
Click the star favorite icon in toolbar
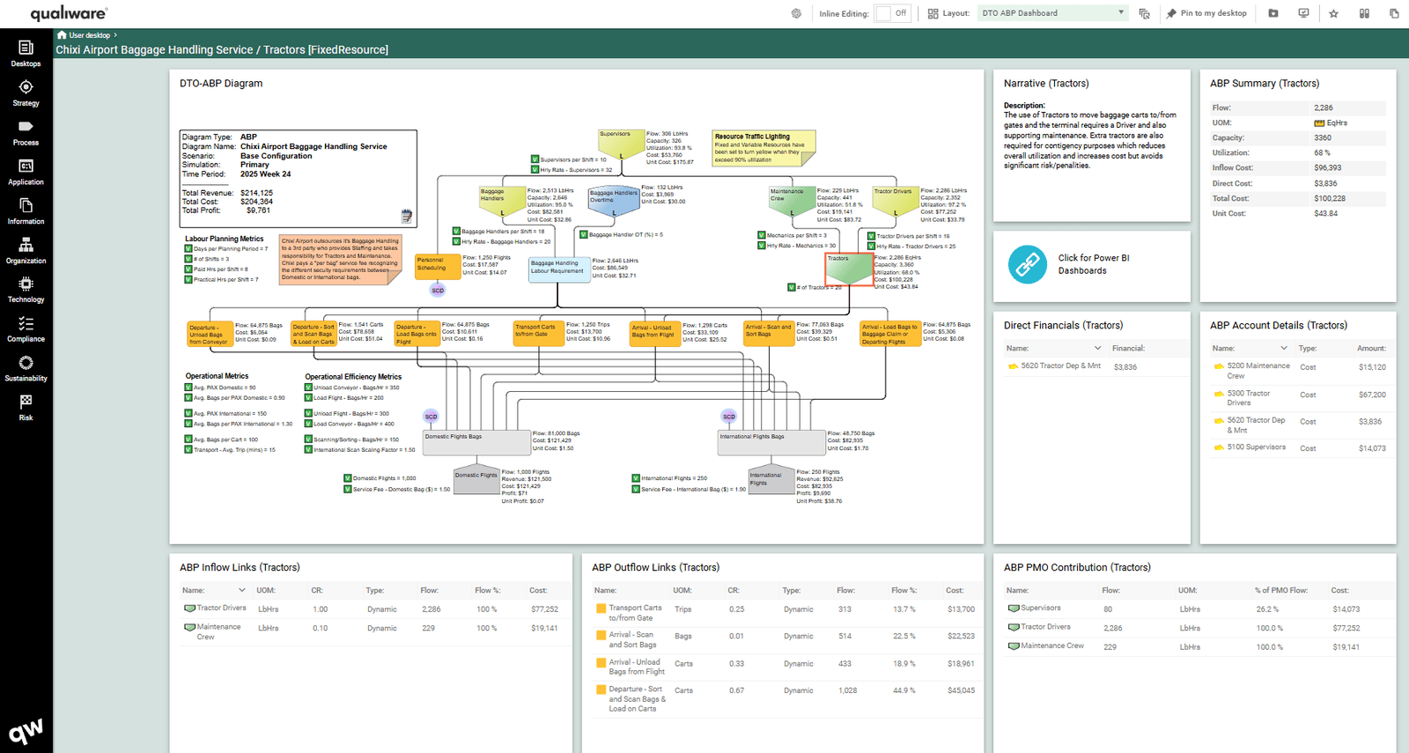1333,13
